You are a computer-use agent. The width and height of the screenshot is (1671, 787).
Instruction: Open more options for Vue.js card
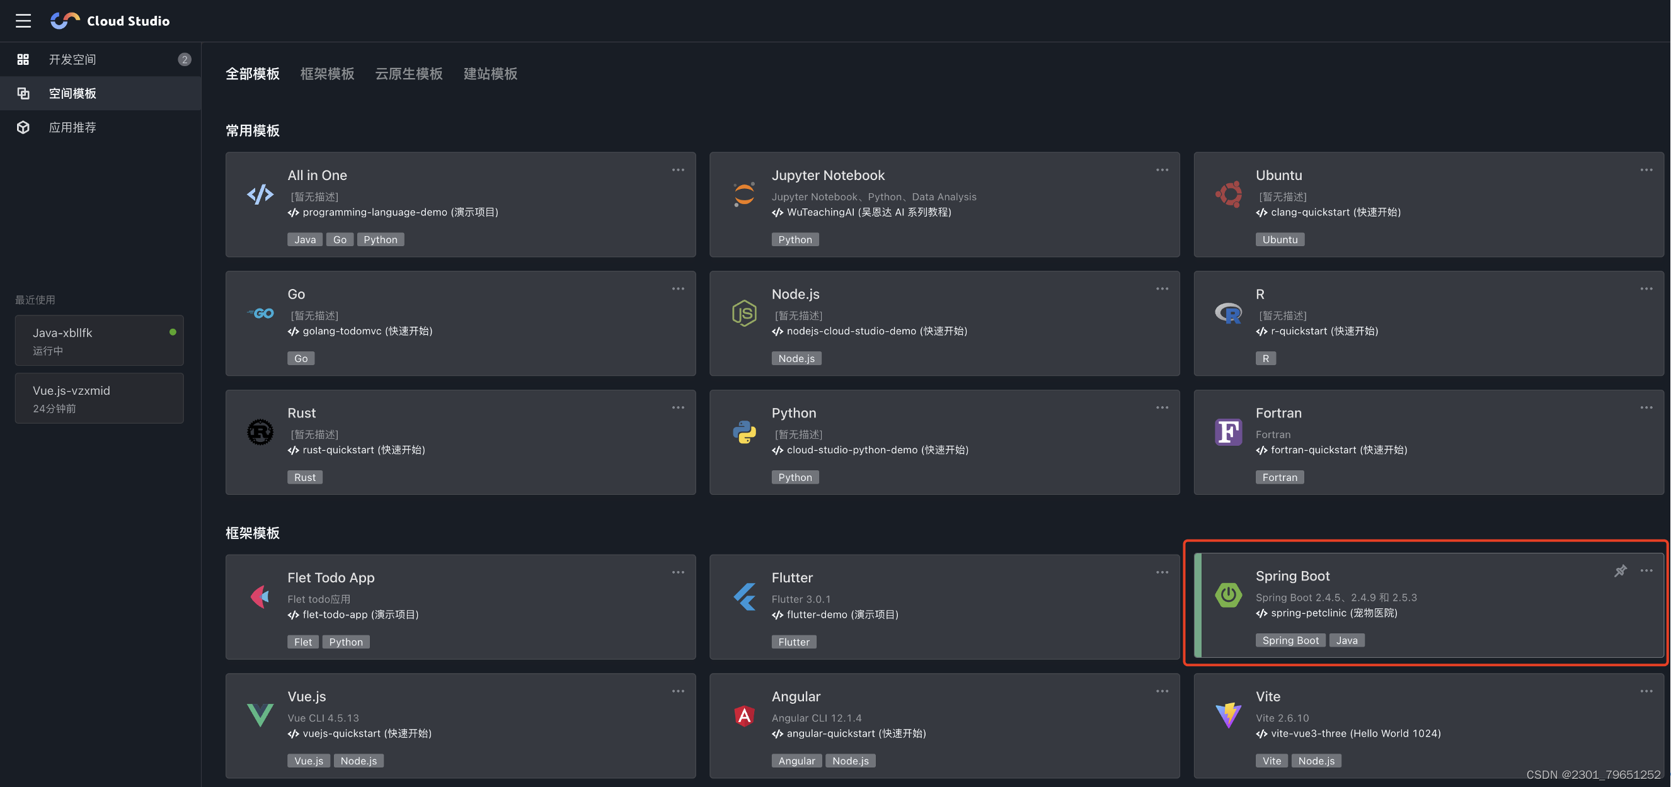tap(678, 691)
